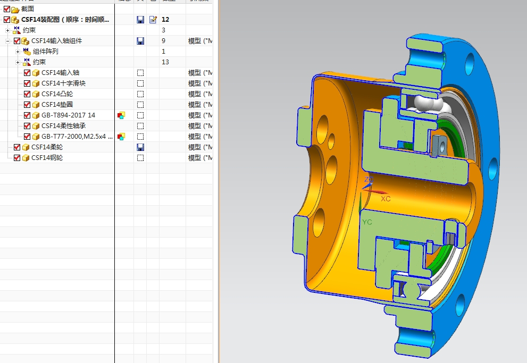Toggle visibility checkbox for CSF14十字滑块
Screen dimensions: 527x363
27,83
